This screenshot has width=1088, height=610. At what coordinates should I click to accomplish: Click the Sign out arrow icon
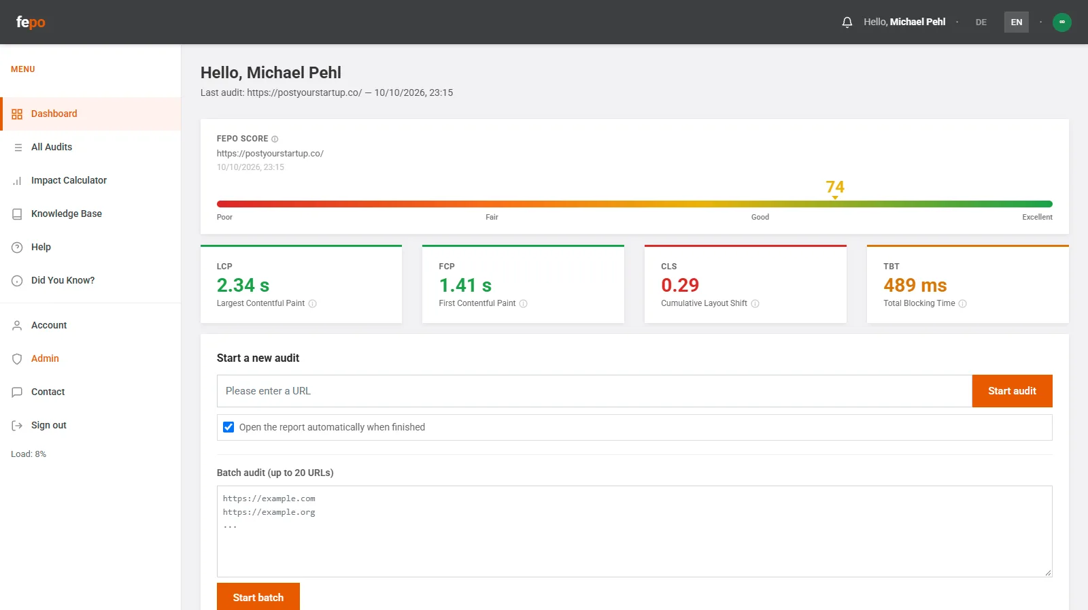click(x=17, y=426)
